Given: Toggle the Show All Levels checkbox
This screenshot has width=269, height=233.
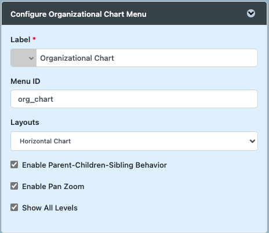Looking at the screenshot, I should [x=14, y=208].
